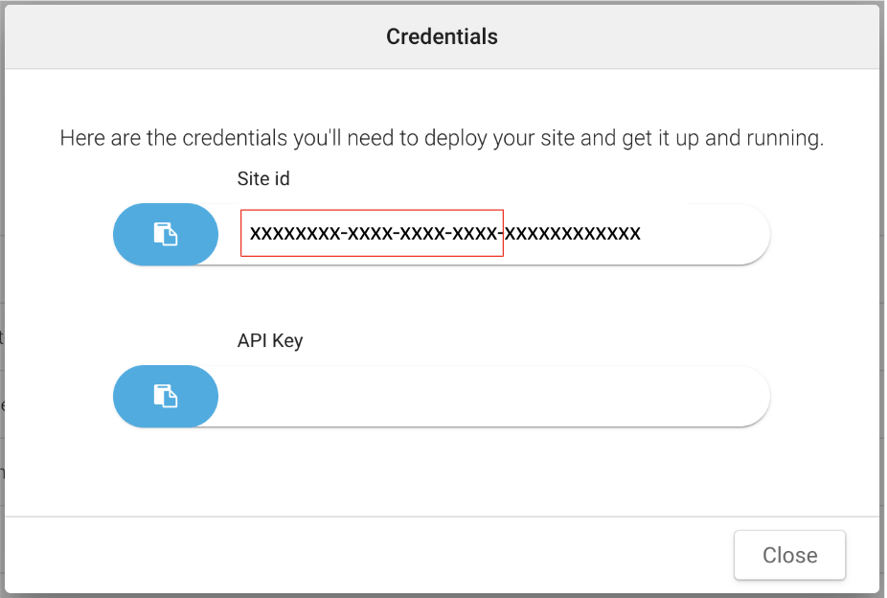Click the "Credentials" dialog title
Image resolution: width=887 pixels, height=598 pixels.
442,37
